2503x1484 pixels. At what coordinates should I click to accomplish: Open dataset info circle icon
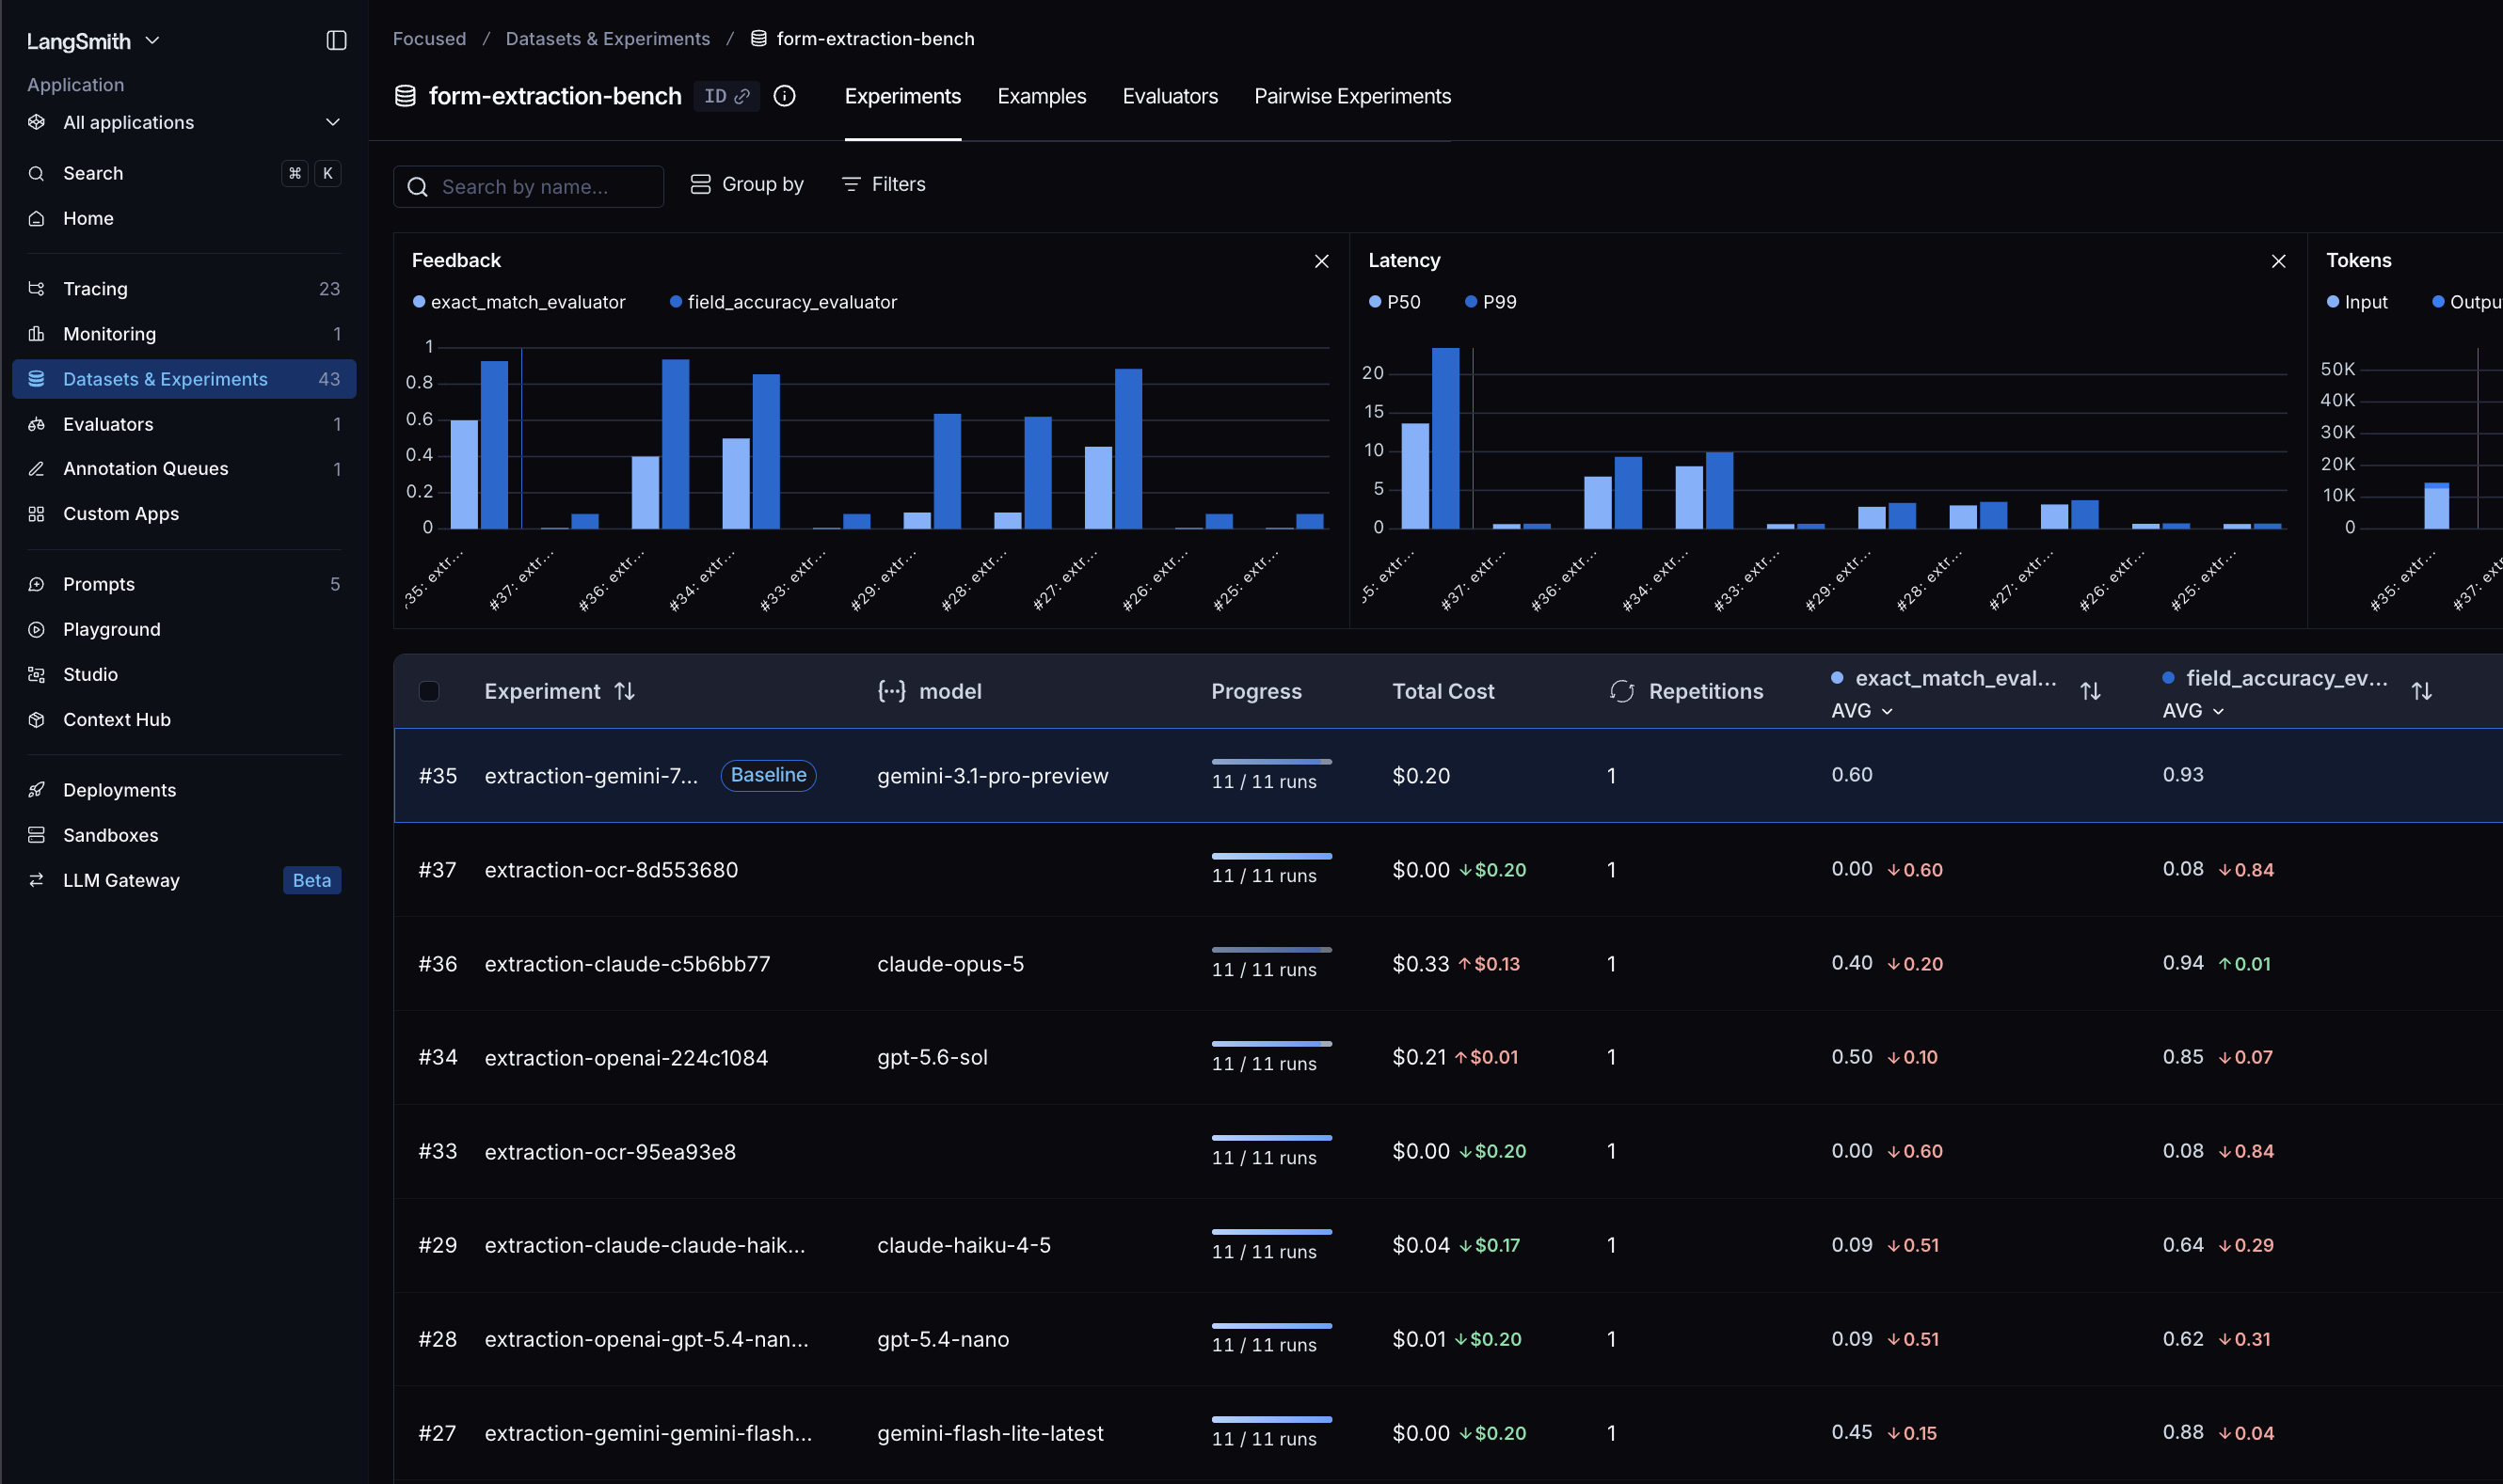tap(785, 96)
